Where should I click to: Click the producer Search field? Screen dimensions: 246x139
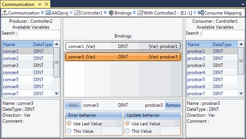click(x=39, y=34)
